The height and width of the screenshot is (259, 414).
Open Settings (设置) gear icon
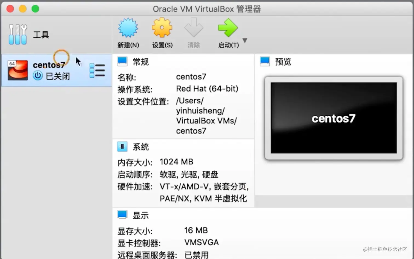tap(162, 28)
